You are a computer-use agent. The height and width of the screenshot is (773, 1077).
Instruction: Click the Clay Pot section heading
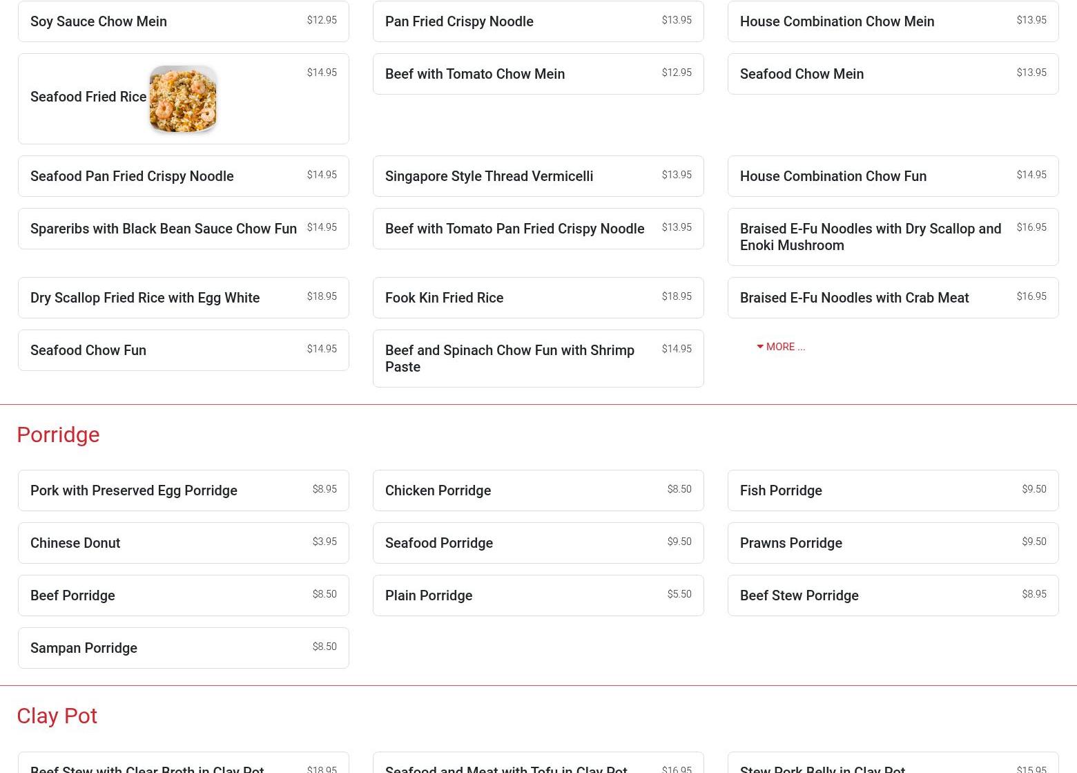[57, 716]
